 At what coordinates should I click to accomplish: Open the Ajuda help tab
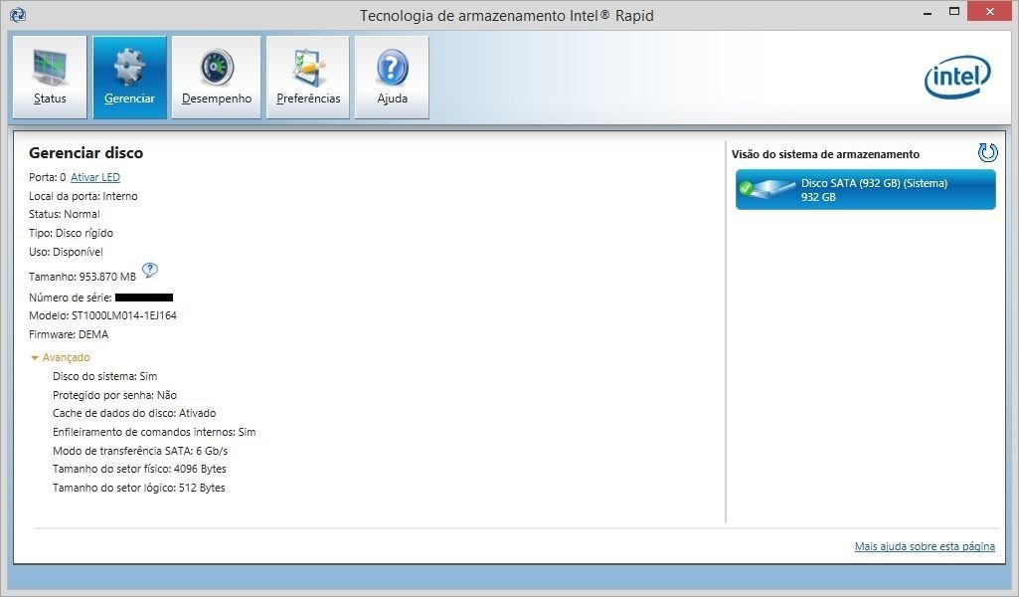coord(392,78)
